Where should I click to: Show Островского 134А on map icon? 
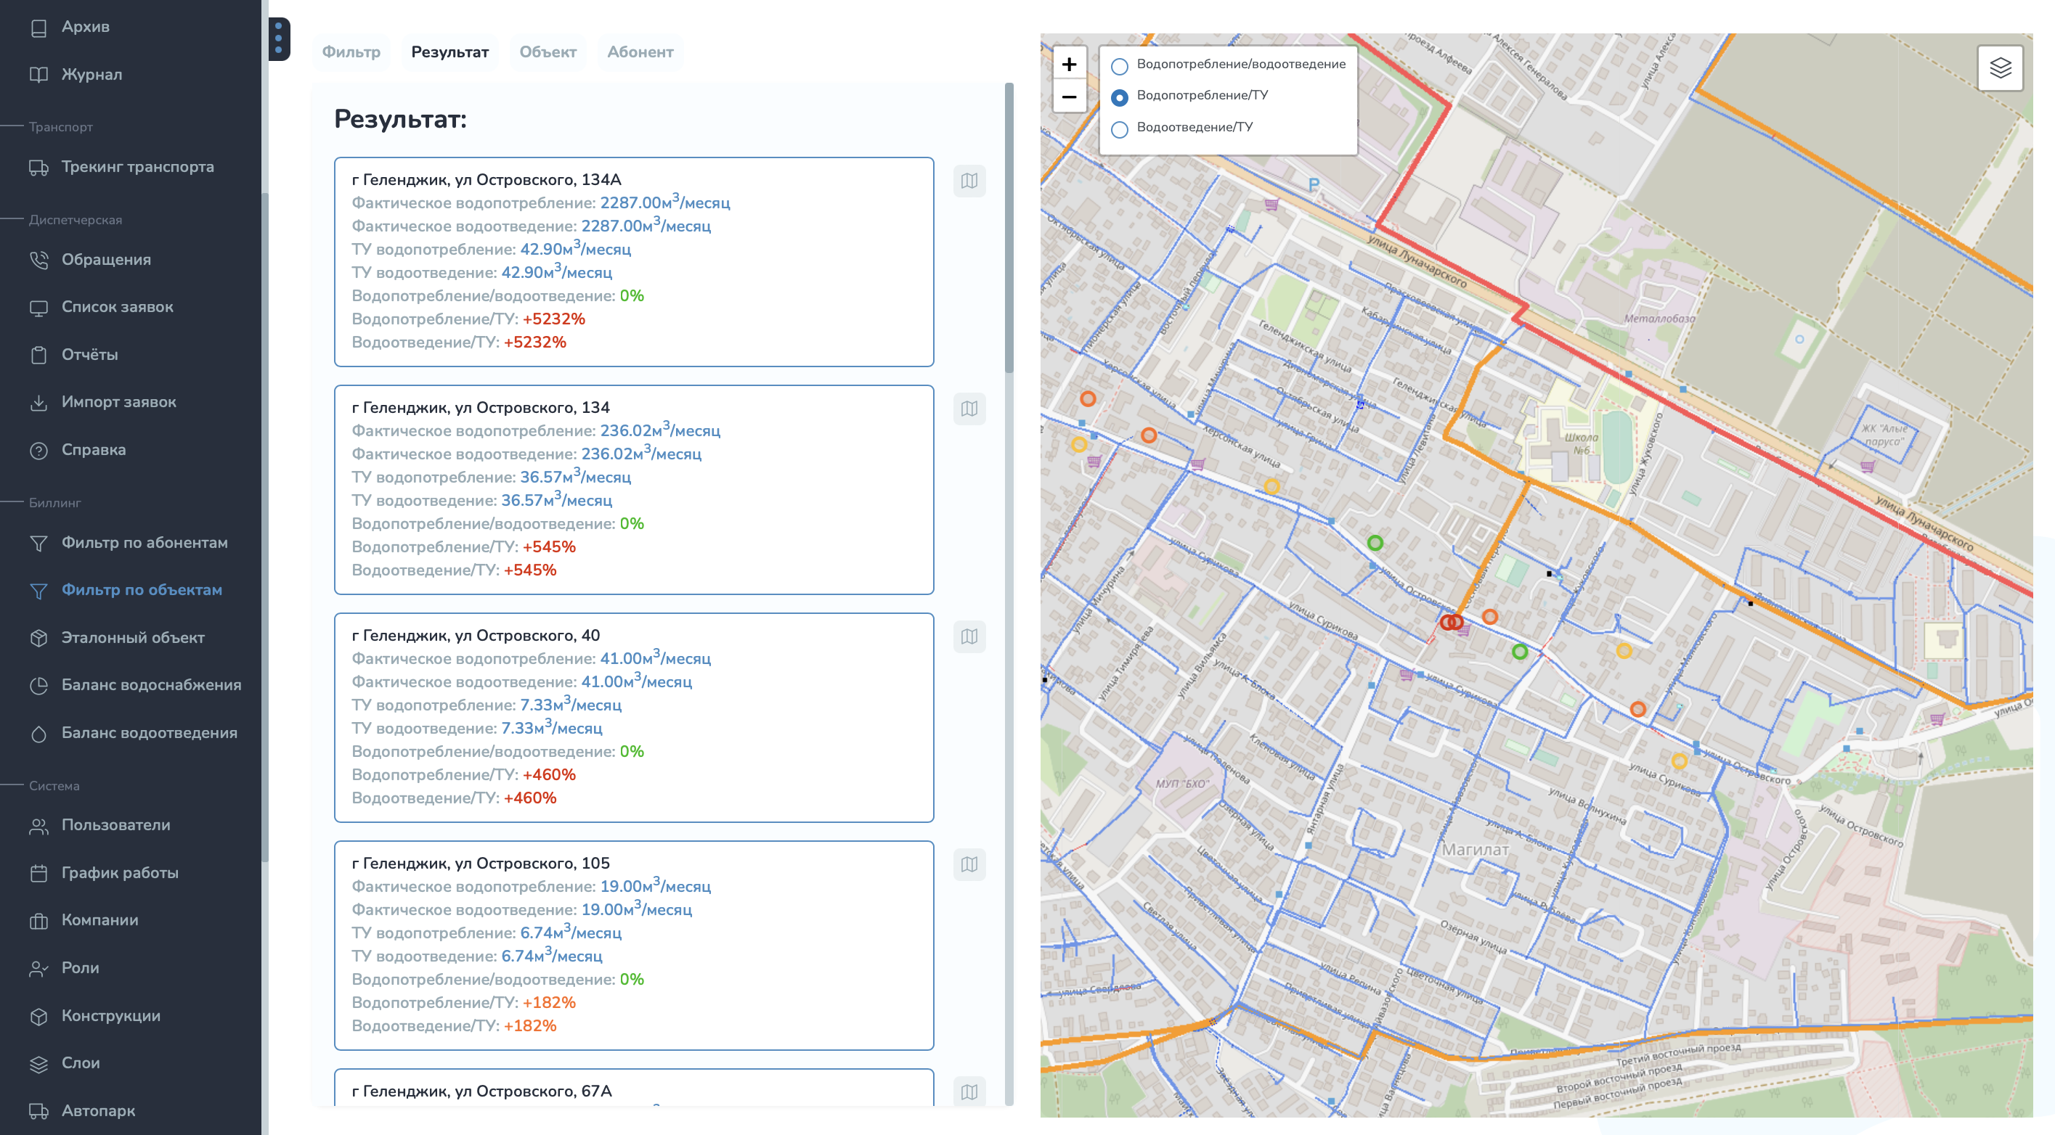click(x=969, y=181)
